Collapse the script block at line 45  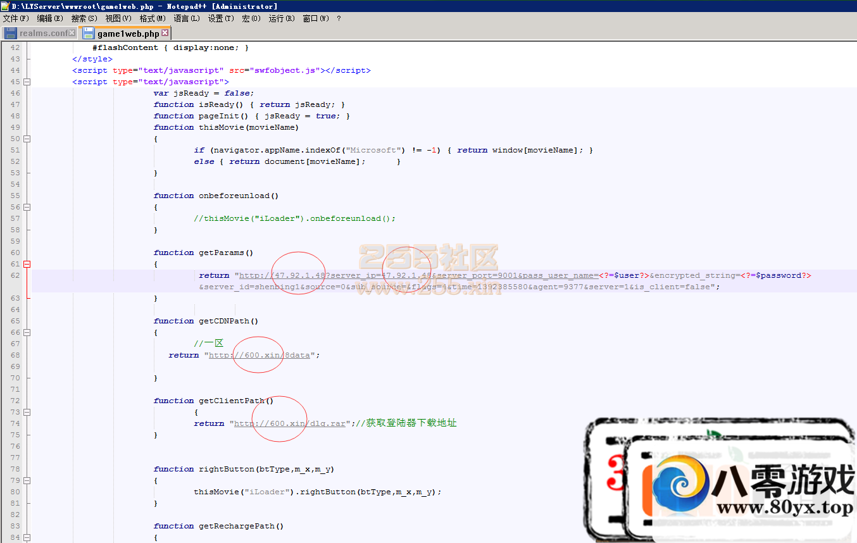pyautogui.click(x=27, y=82)
